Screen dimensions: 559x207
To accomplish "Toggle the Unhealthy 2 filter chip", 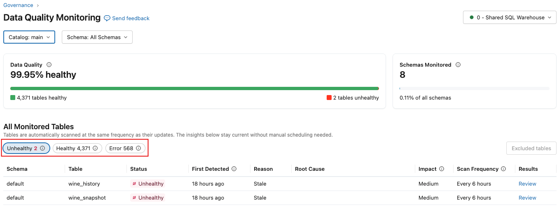I will (22, 148).
